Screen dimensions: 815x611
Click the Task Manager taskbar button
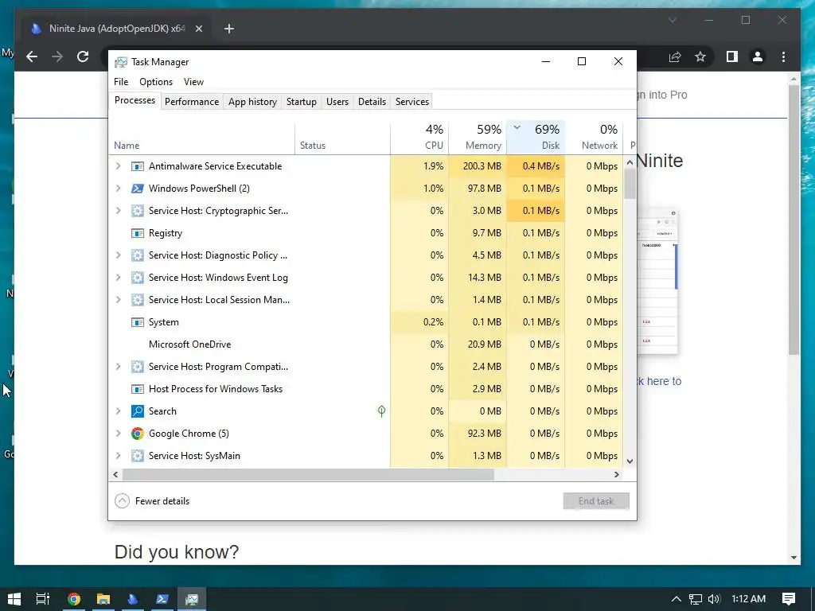(x=192, y=599)
